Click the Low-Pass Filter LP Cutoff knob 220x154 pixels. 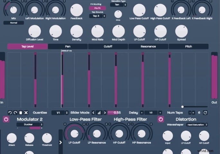coord(75,134)
